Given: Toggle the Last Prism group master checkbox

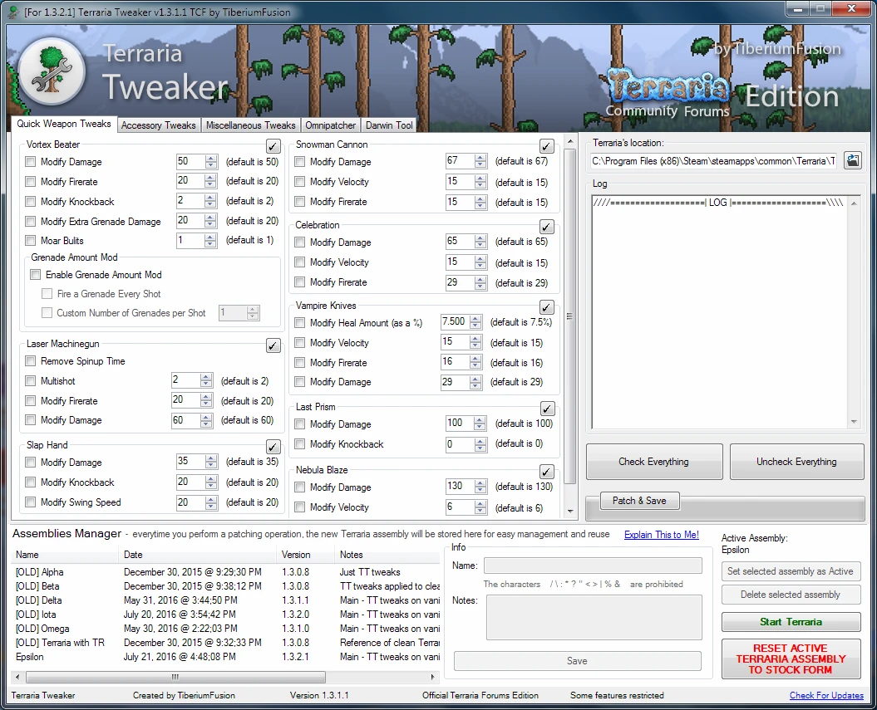Looking at the screenshot, I should tap(546, 408).
